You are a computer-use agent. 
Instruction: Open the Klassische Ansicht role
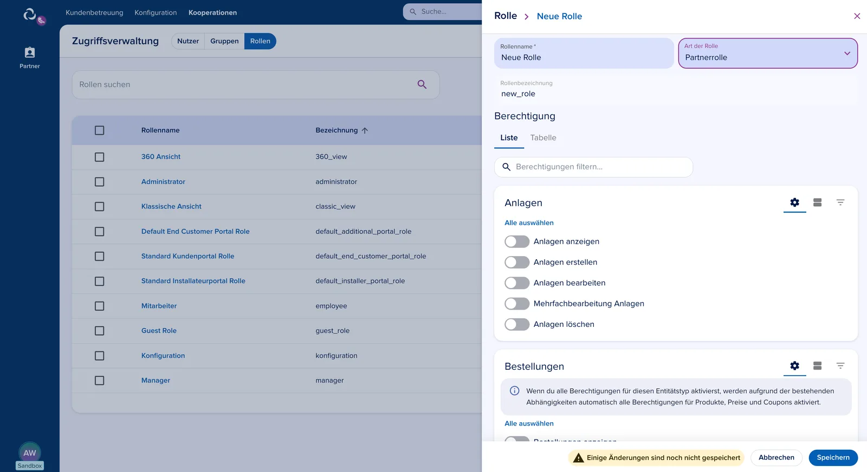pyautogui.click(x=171, y=207)
